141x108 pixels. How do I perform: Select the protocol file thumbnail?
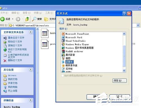pyautogui.click(x=45, y=44)
